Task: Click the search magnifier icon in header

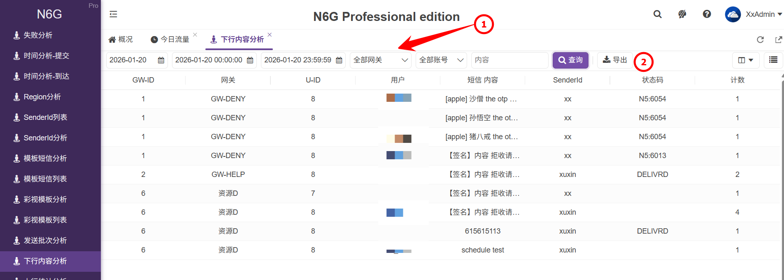Action: coord(657,14)
